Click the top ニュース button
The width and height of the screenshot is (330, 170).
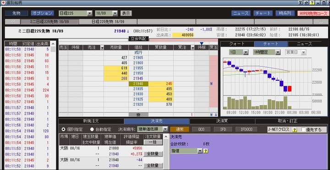click(x=241, y=13)
